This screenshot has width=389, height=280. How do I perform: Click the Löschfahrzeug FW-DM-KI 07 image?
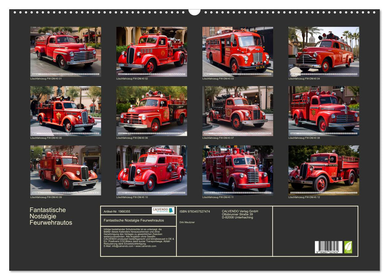(238, 111)
